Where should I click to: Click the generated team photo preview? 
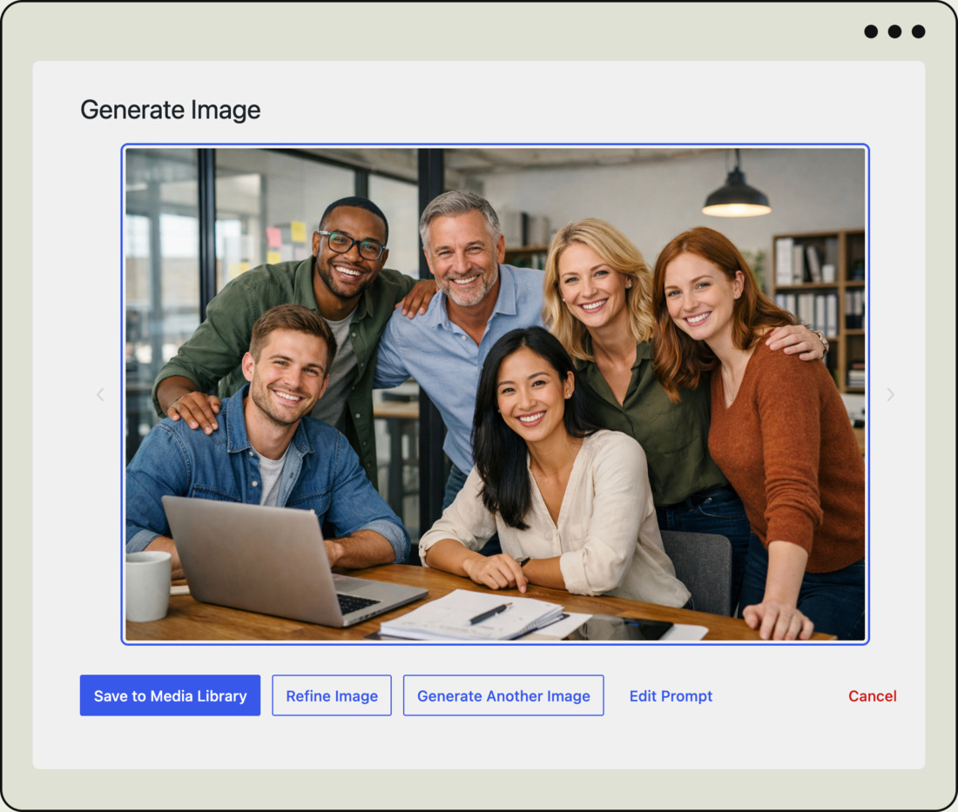494,393
